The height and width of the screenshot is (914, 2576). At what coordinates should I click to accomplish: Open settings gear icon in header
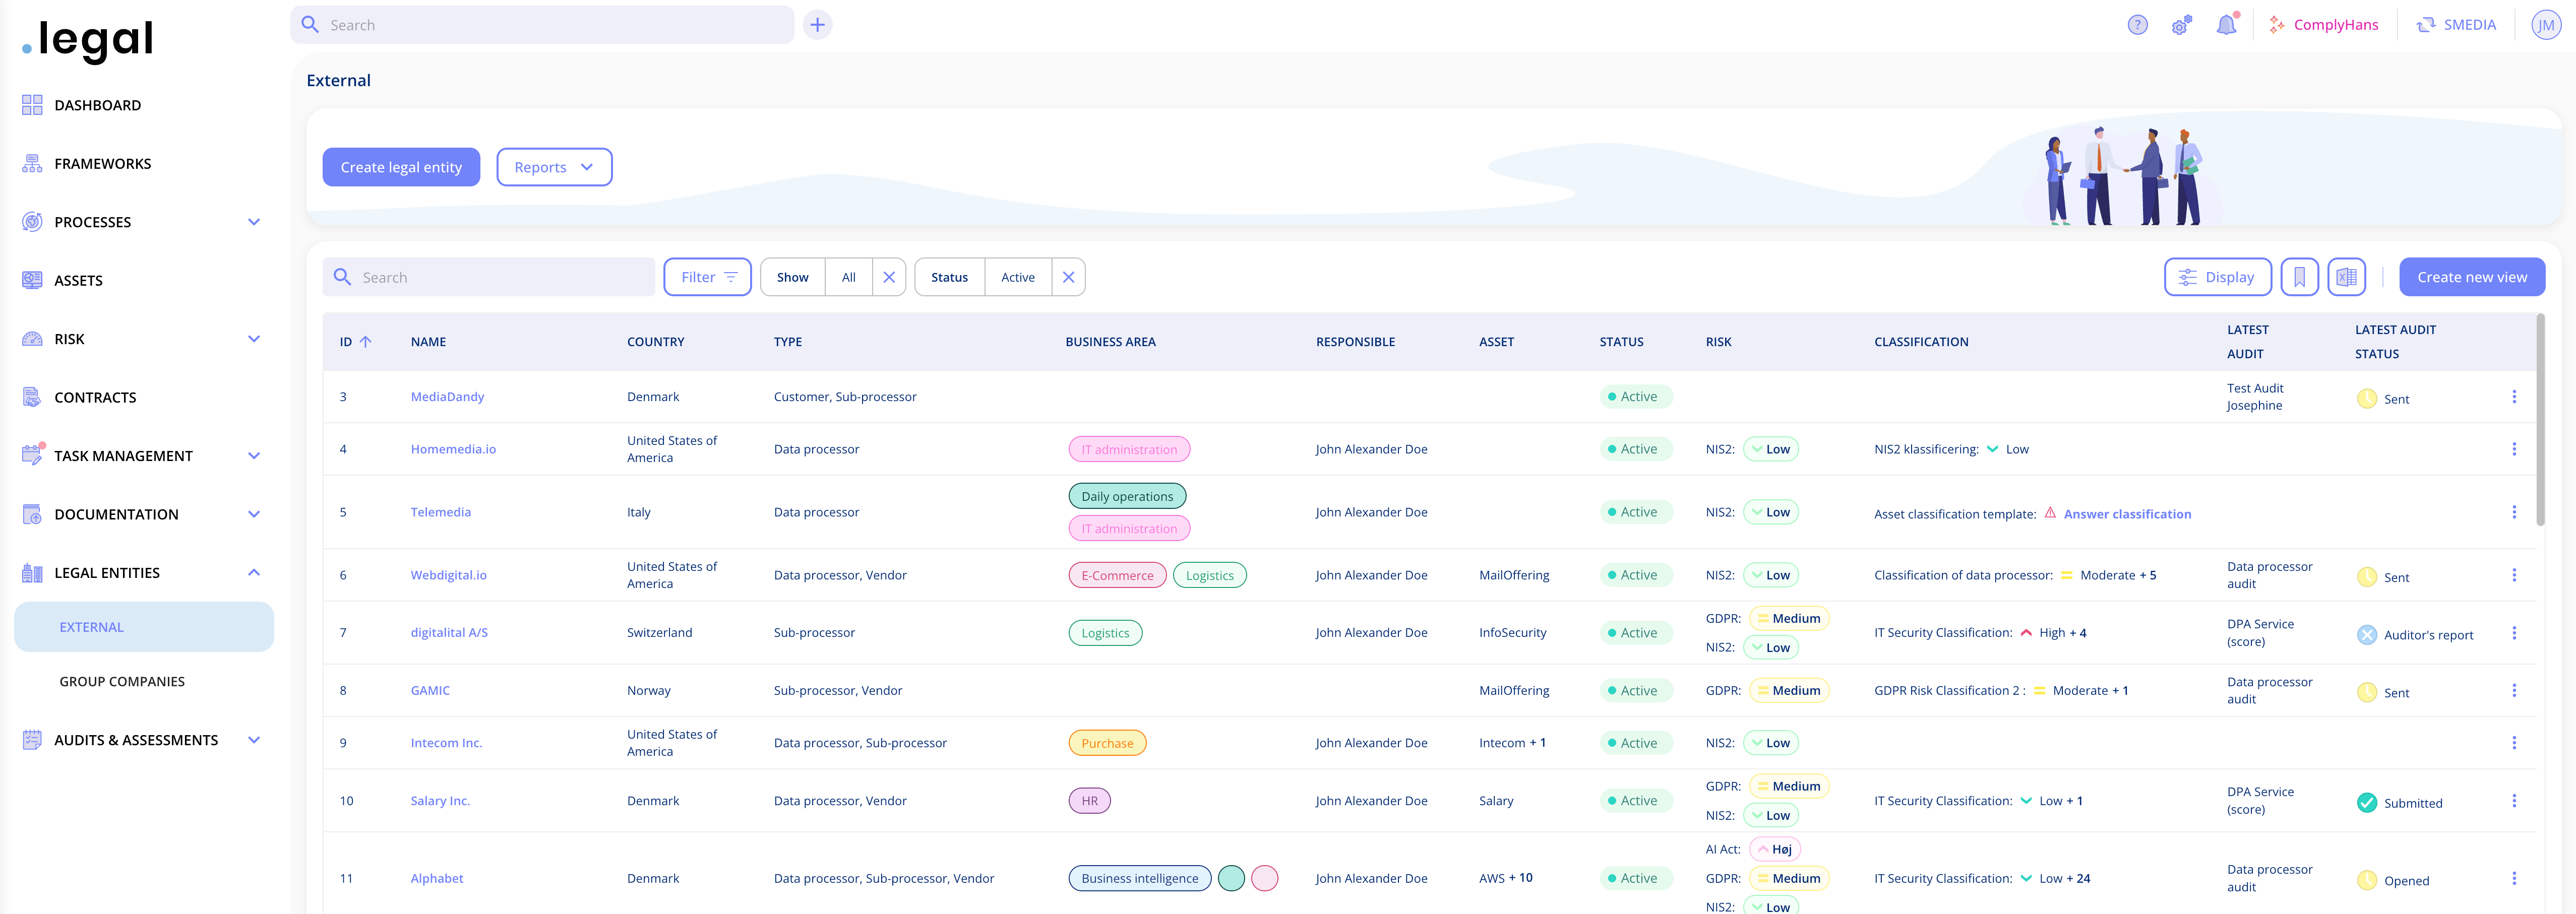point(2181,25)
